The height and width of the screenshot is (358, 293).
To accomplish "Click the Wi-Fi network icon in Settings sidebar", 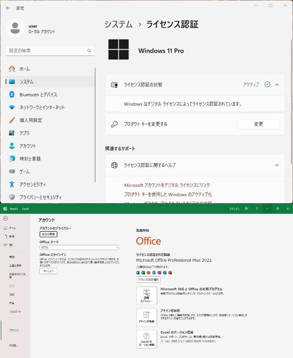I will (12, 107).
